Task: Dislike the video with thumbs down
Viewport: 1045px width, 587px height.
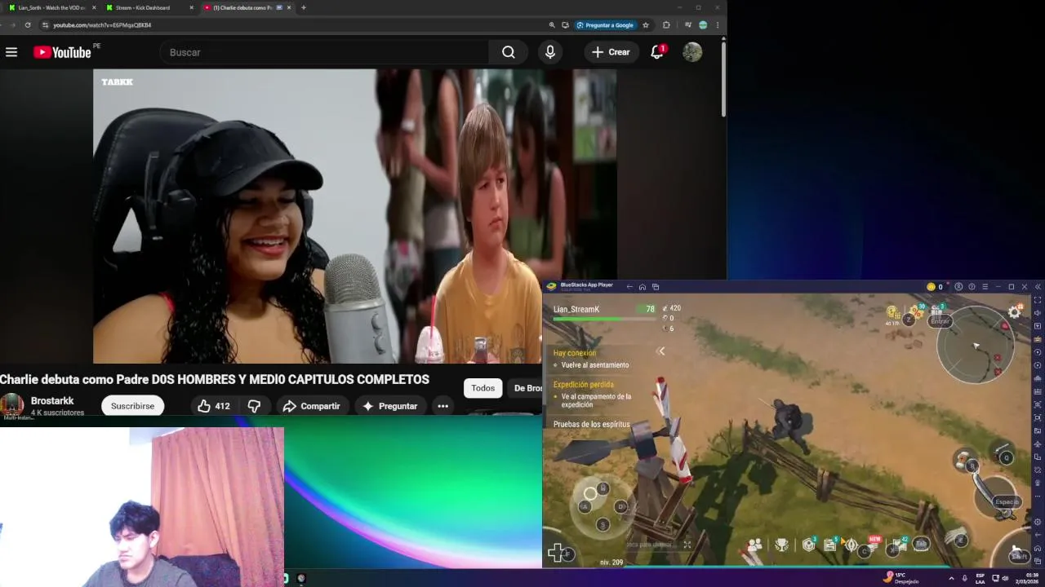Action: click(x=254, y=406)
